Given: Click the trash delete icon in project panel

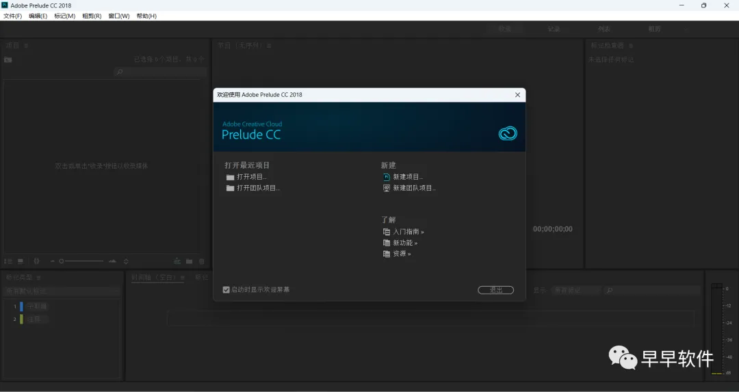Looking at the screenshot, I should (x=202, y=261).
